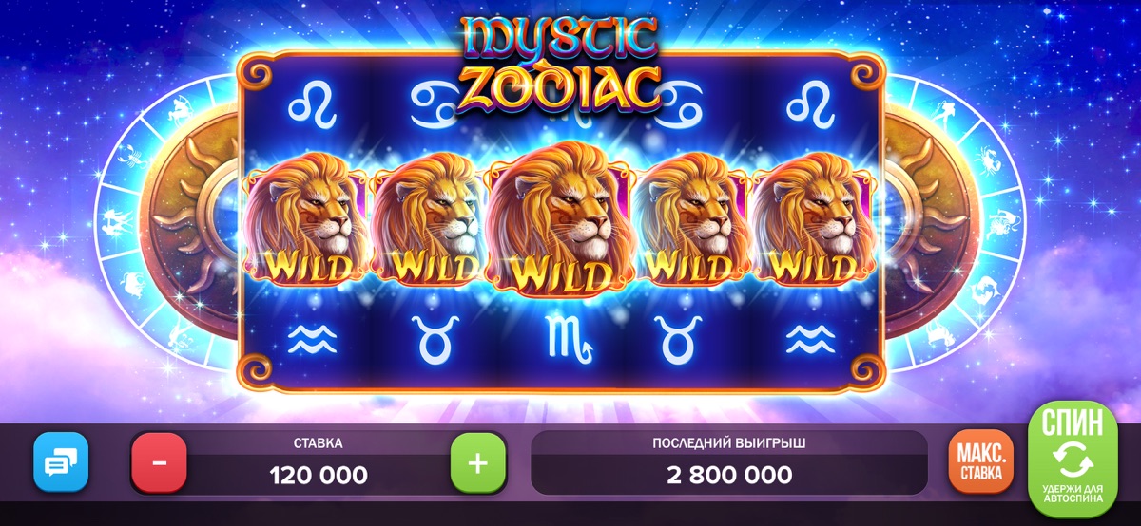
Task: Tap the Taurus symbol in fourth reel
Action: pyautogui.click(x=688, y=336)
